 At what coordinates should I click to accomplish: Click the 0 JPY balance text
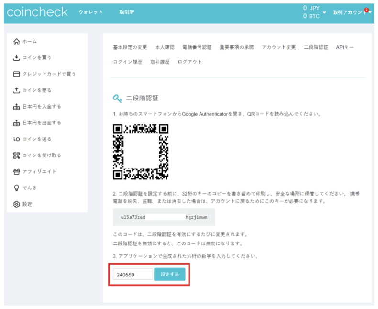coord(311,8)
